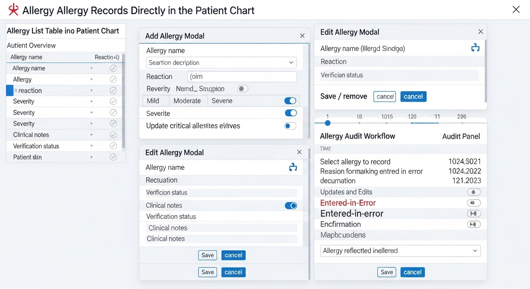Click the check icon in Verification status row

click(113, 146)
